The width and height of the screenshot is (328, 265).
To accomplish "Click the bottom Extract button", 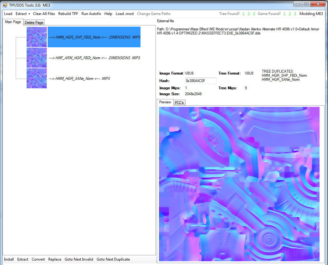I will click(23, 259).
